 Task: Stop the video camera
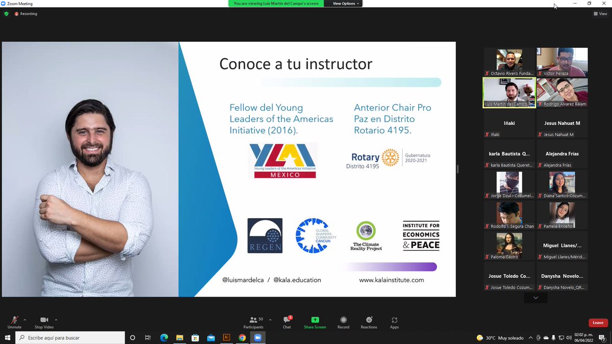pyautogui.click(x=44, y=322)
